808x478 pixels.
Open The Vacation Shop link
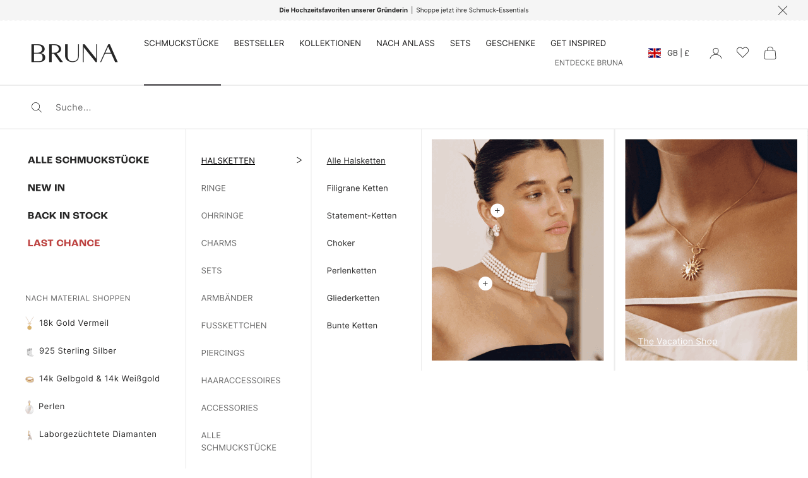(677, 342)
